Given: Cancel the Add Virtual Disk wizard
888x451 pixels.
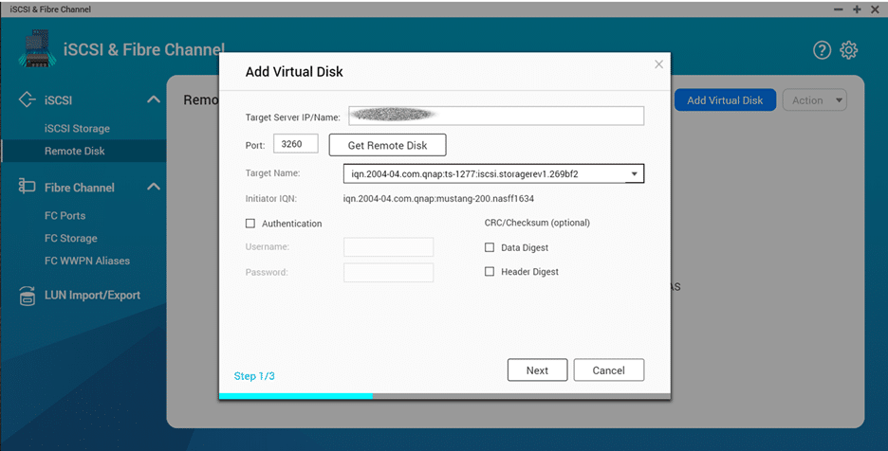Looking at the screenshot, I should 609,370.
